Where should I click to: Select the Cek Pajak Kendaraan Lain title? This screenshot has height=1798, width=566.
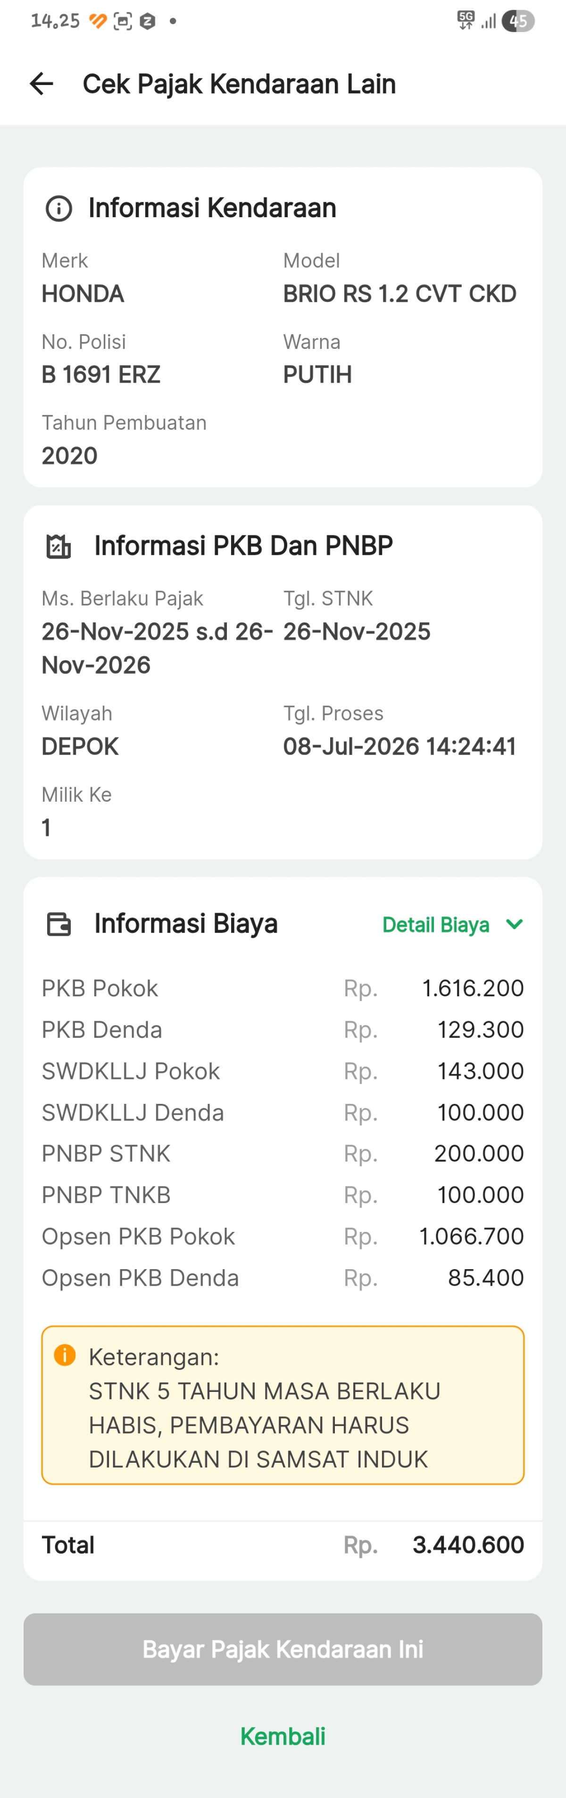pyautogui.click(x=239, y=84)
